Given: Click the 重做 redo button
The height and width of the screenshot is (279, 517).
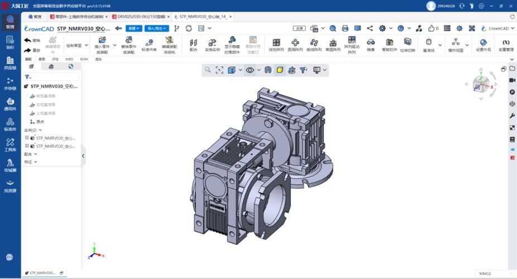Looking at the screenshot, I should pyautogui.click(x=32, y=50).
